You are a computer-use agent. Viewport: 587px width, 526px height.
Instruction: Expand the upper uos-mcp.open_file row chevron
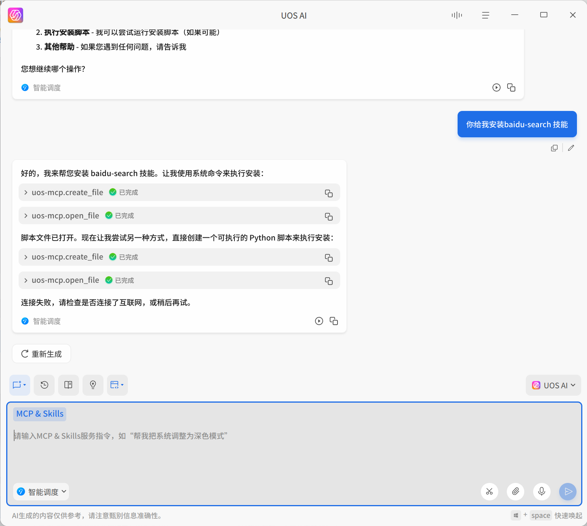pos(26,216)
